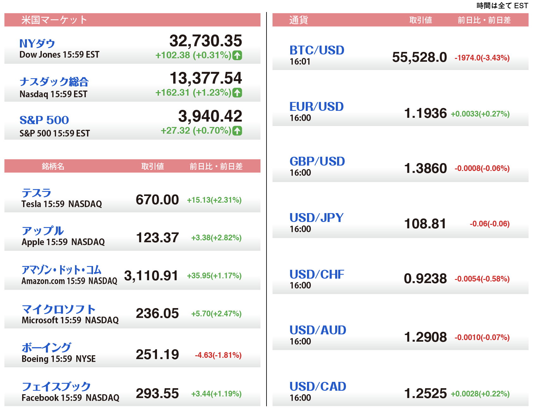Open the S&P 500 index link

click(x=44, y=120)
